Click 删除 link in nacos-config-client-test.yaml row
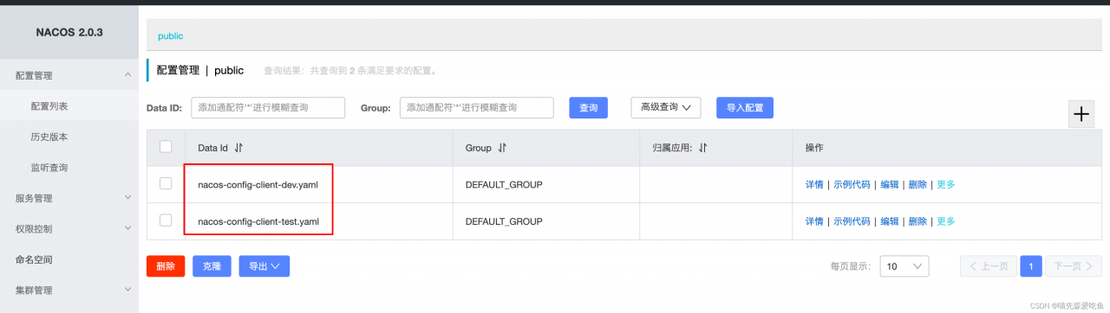This screenshot has height=313, width=1110. pyautogui.click(x=917, y=221)
